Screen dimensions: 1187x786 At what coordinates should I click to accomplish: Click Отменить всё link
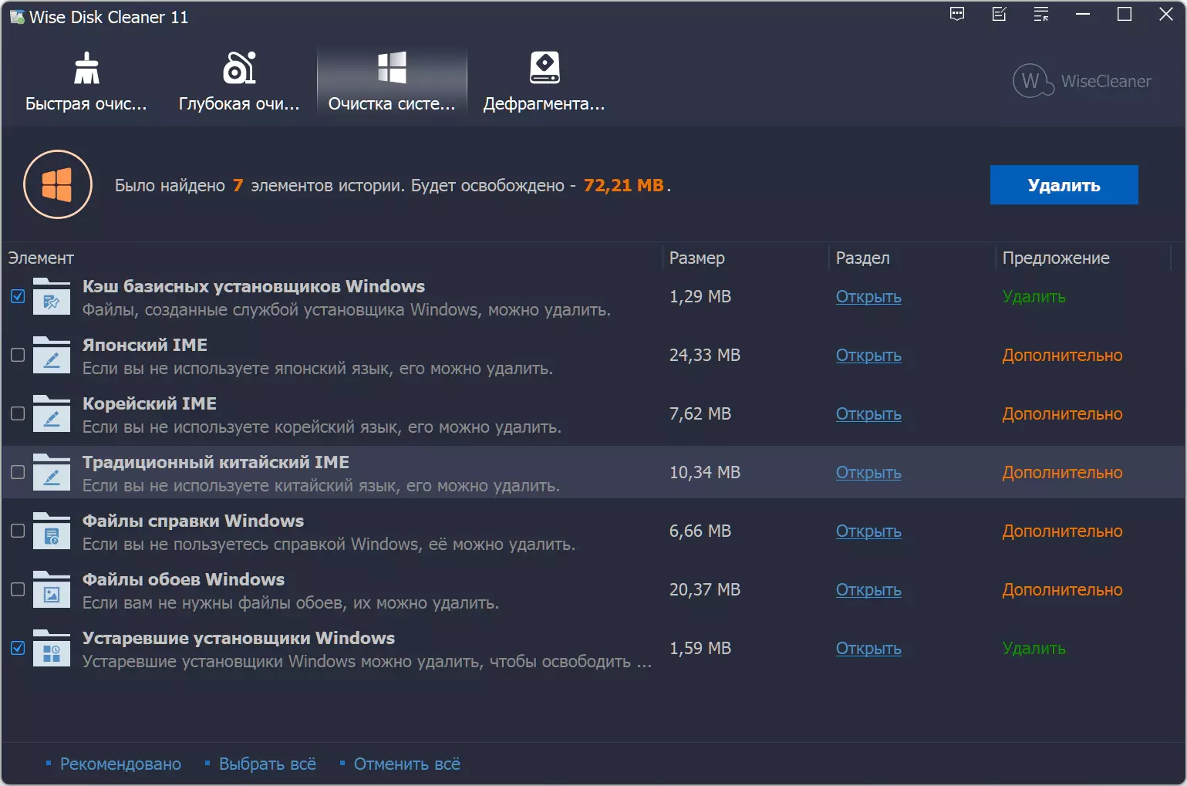click(x=407, y=764)
